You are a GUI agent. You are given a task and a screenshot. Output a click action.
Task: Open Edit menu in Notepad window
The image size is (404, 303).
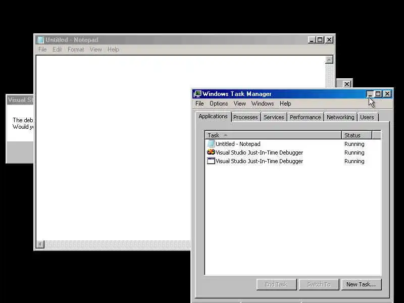click(57, 49)
